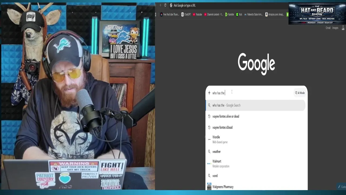Viewport: 346px width, 195px height.
Task: Click history clock icon beside 'wayne fontes alive or dead'
Action: [x=209, y=116]
